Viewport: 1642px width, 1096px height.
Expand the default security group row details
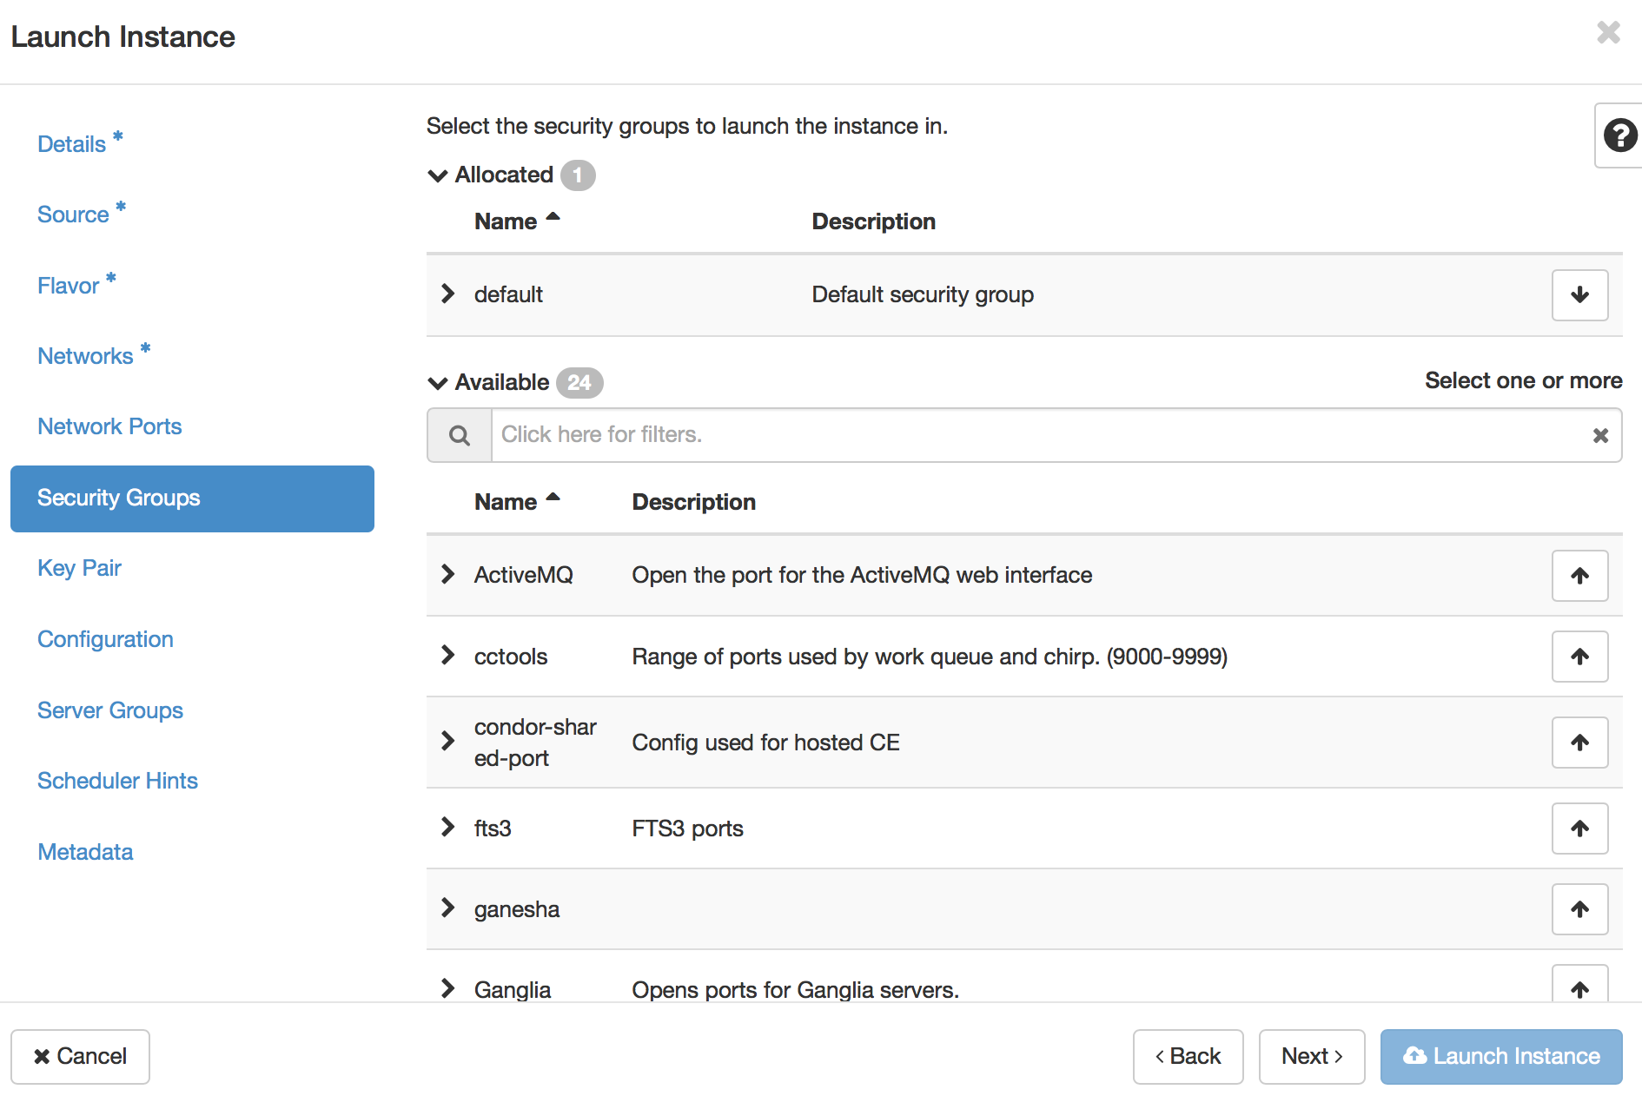pos(448,294)
